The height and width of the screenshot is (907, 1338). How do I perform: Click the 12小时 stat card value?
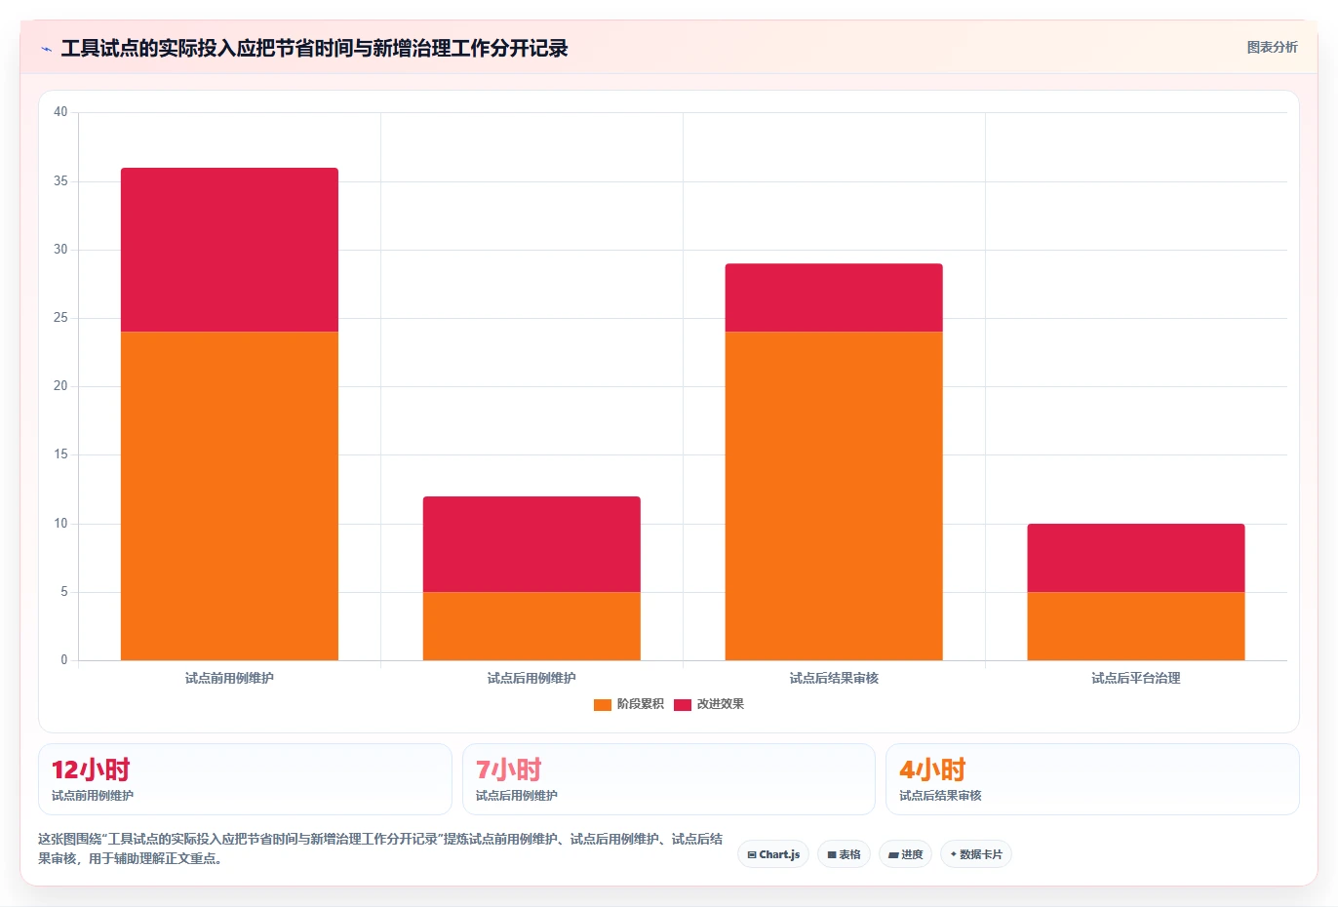coord(91,769)
